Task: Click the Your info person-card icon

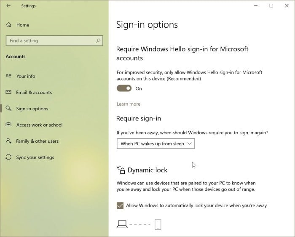Action: [8, 76]
